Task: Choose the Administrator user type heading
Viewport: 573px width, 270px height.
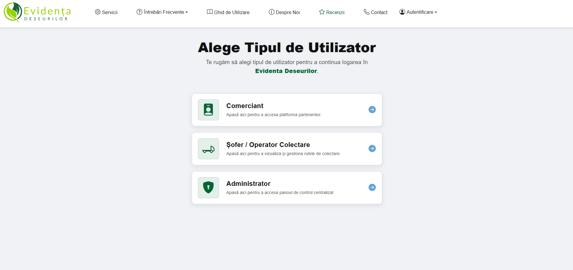Action: (x=248, y=183)
